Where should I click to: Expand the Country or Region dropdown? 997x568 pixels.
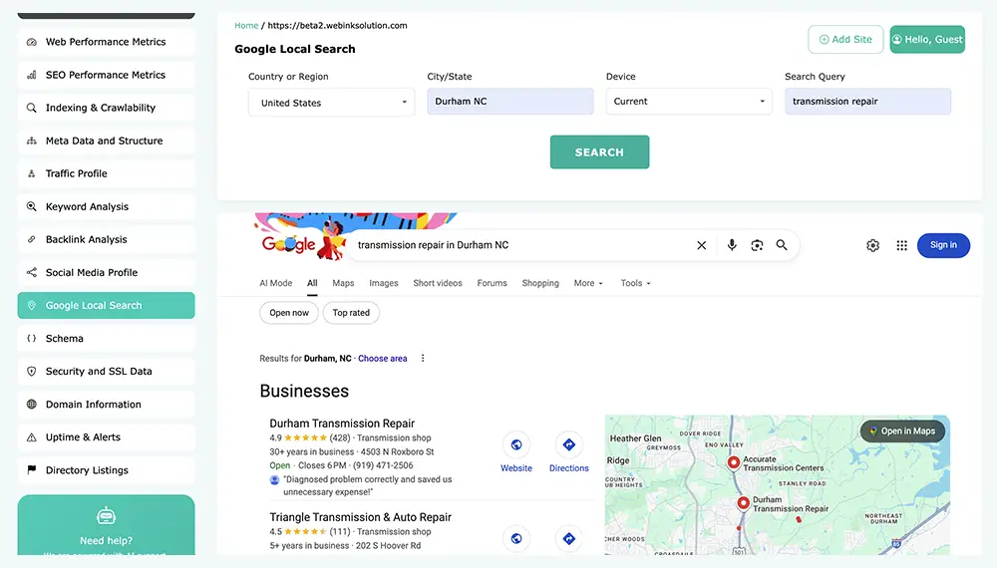pos(331,102)
